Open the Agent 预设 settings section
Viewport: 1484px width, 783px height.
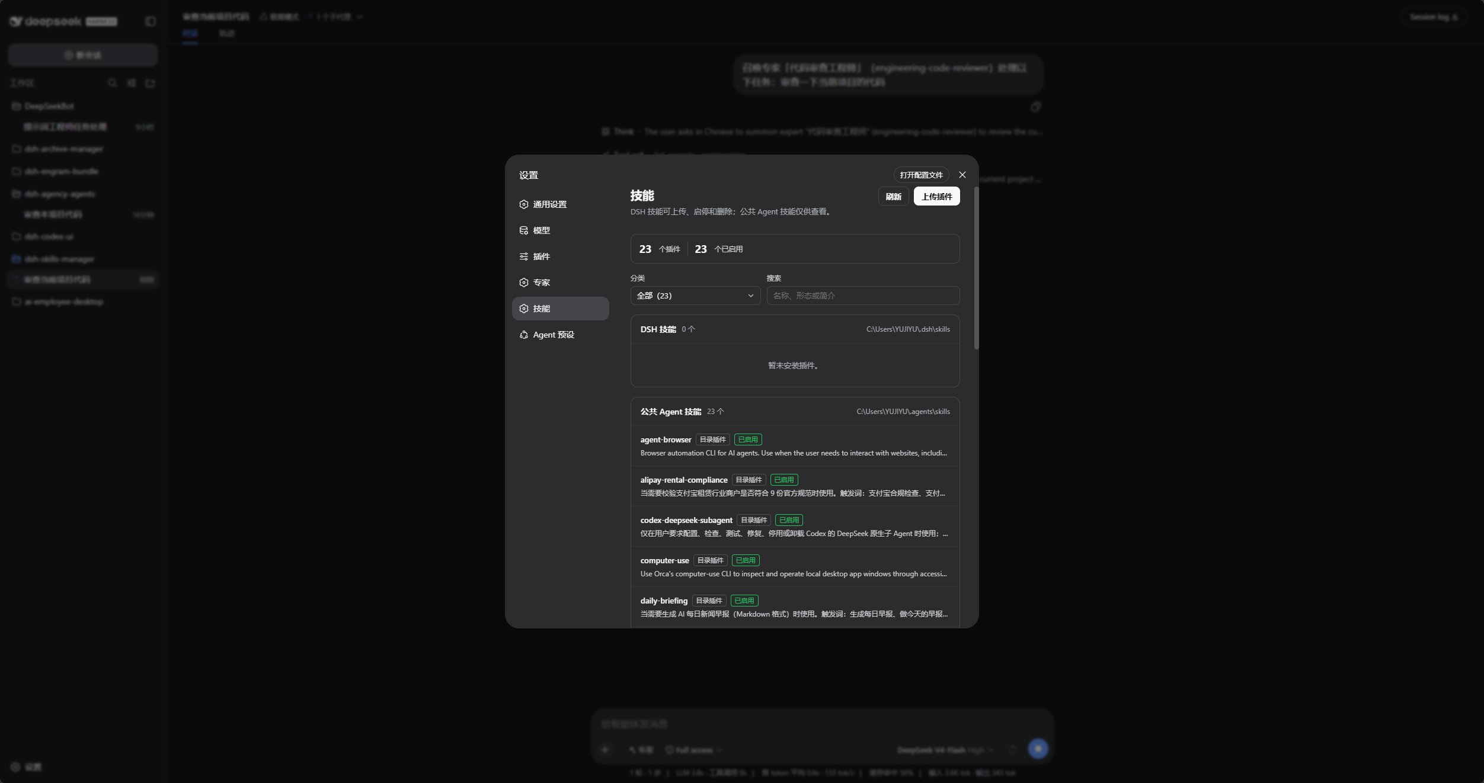coord(561,335)
